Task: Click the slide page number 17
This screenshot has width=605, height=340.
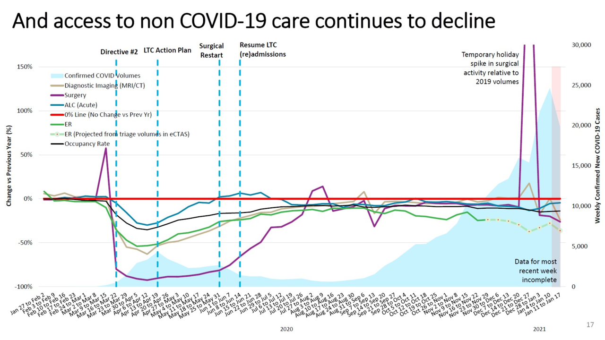Action: (x=590, y=325)
